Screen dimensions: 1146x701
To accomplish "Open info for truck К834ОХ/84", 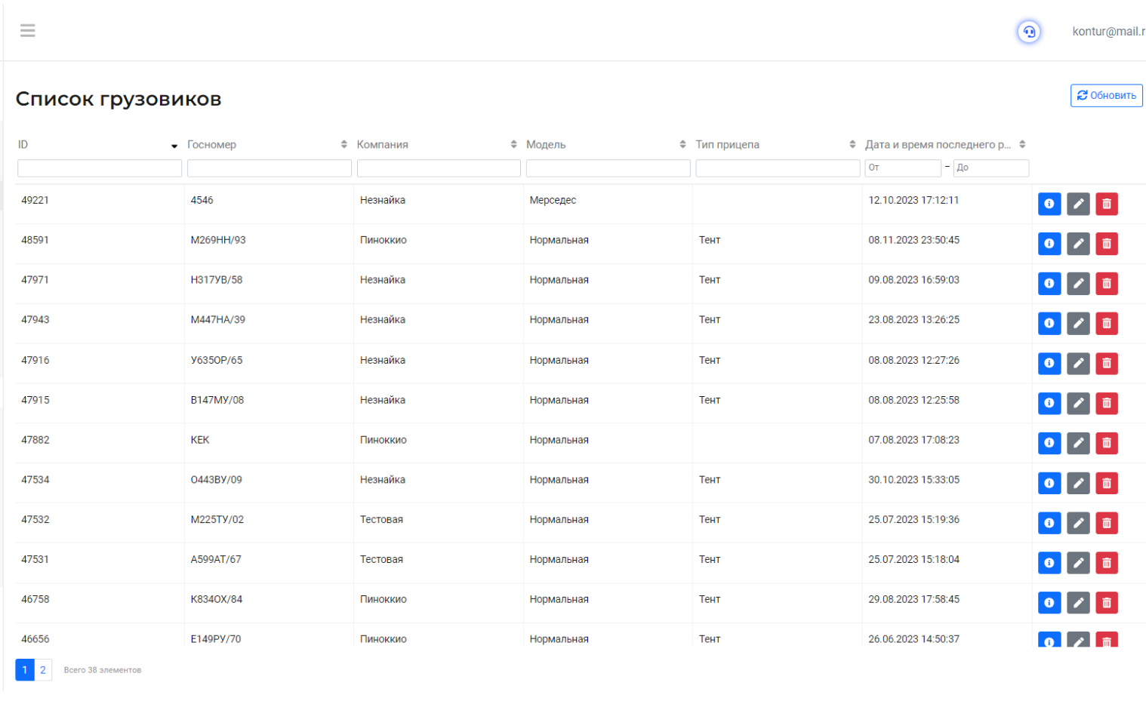I will click(1049, 603).
